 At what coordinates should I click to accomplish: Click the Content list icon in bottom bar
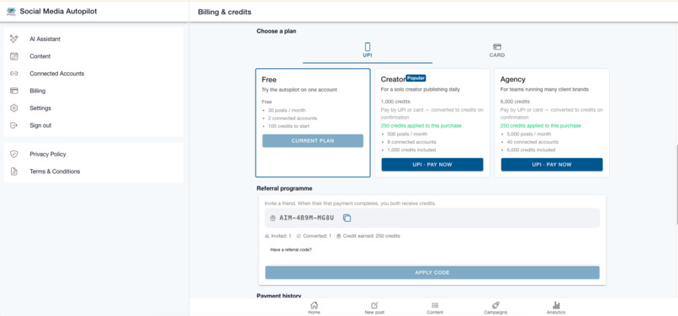(435, 305)
